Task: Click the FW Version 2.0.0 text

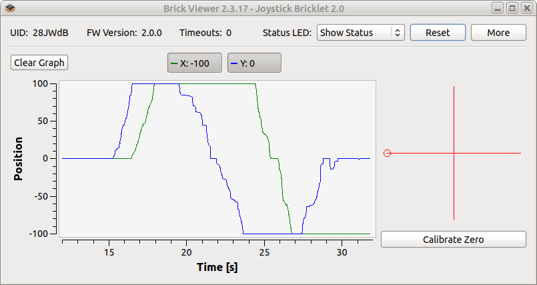Action: pos(124,33)
